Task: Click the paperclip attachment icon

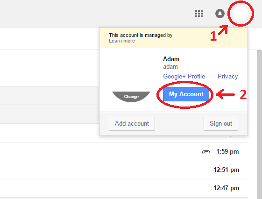Action: point(206,152)
